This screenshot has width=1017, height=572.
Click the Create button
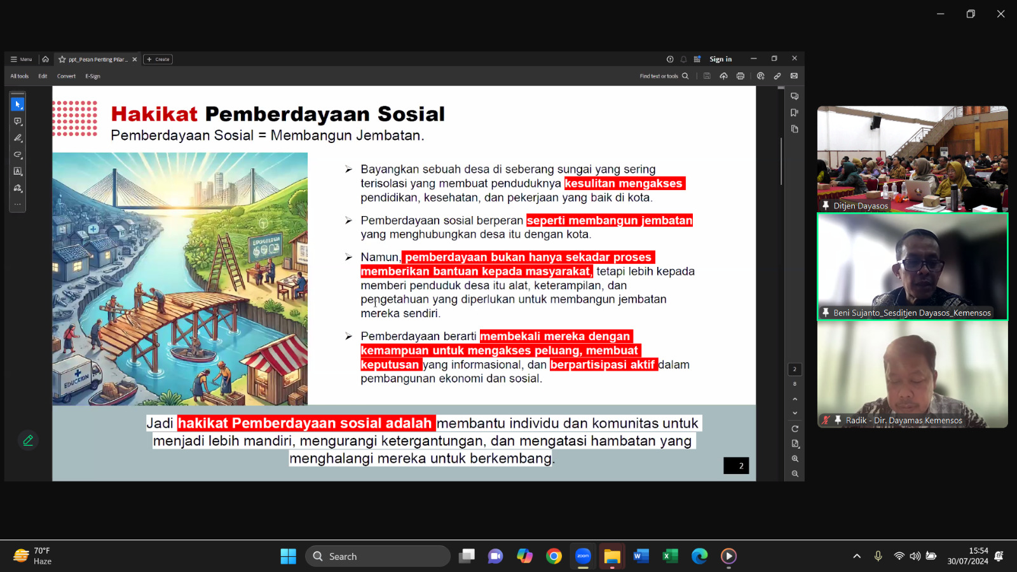click(x=158, y=59)
